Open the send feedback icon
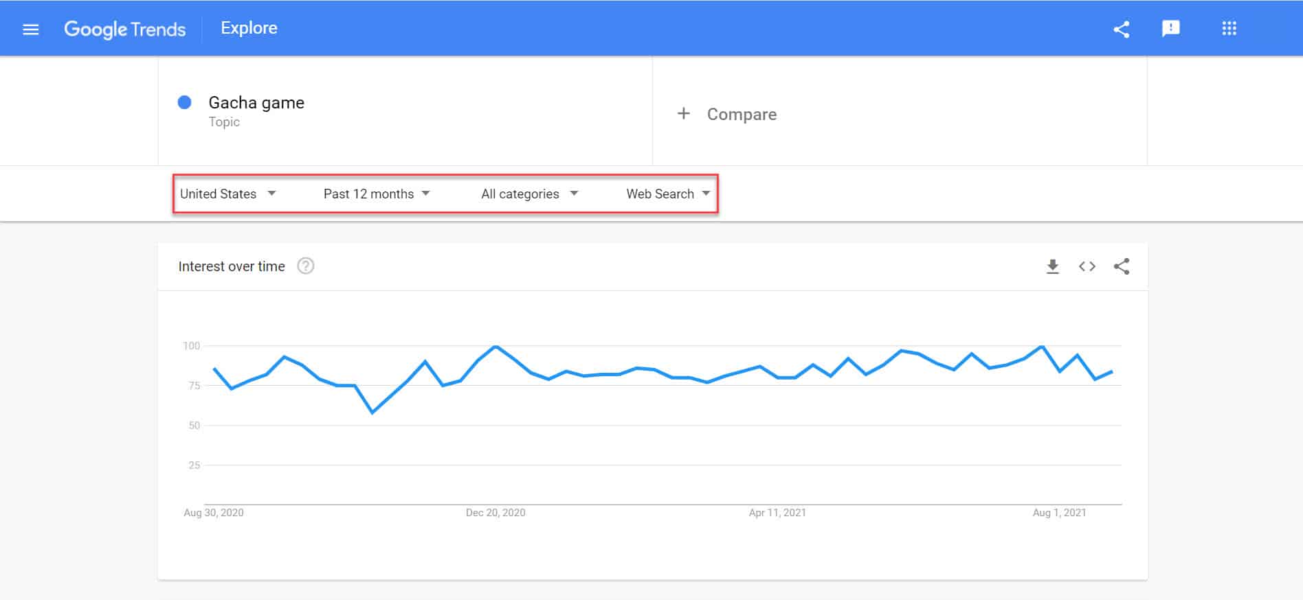Image resolution: width=1303 pixels, height=600 pixels. [x=1170, y=29]
